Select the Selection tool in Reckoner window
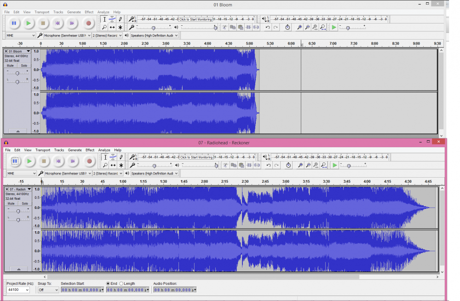Screen dimensions: 460x301 (x=105, y=157)
